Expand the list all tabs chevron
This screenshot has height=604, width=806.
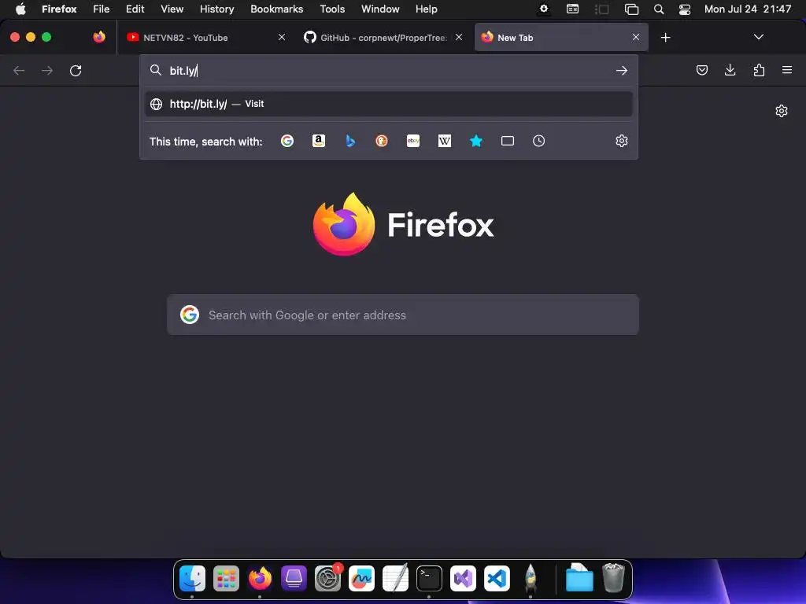point(758,37)
